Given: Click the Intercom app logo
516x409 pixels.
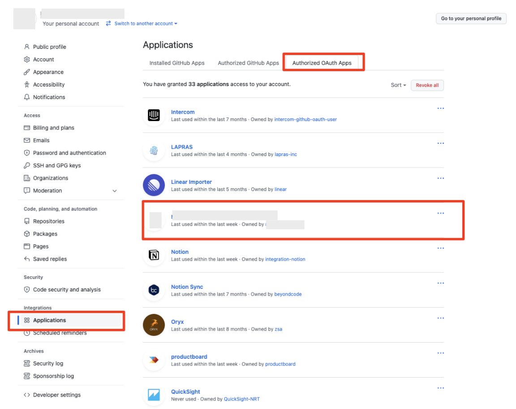Looking at the screenshot, I should pos(154,115).
